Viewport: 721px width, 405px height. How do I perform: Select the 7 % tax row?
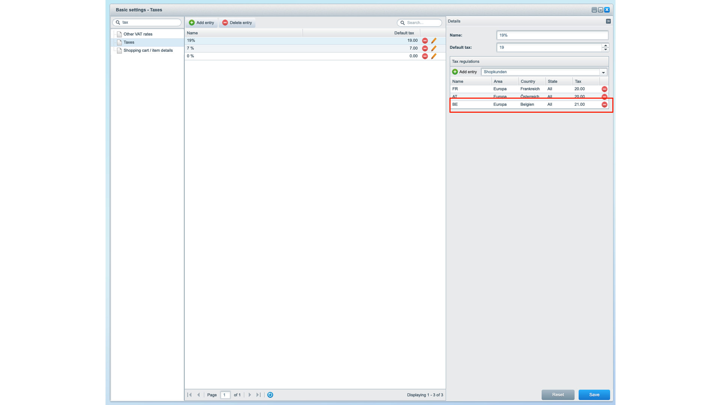tap(315, 48)
